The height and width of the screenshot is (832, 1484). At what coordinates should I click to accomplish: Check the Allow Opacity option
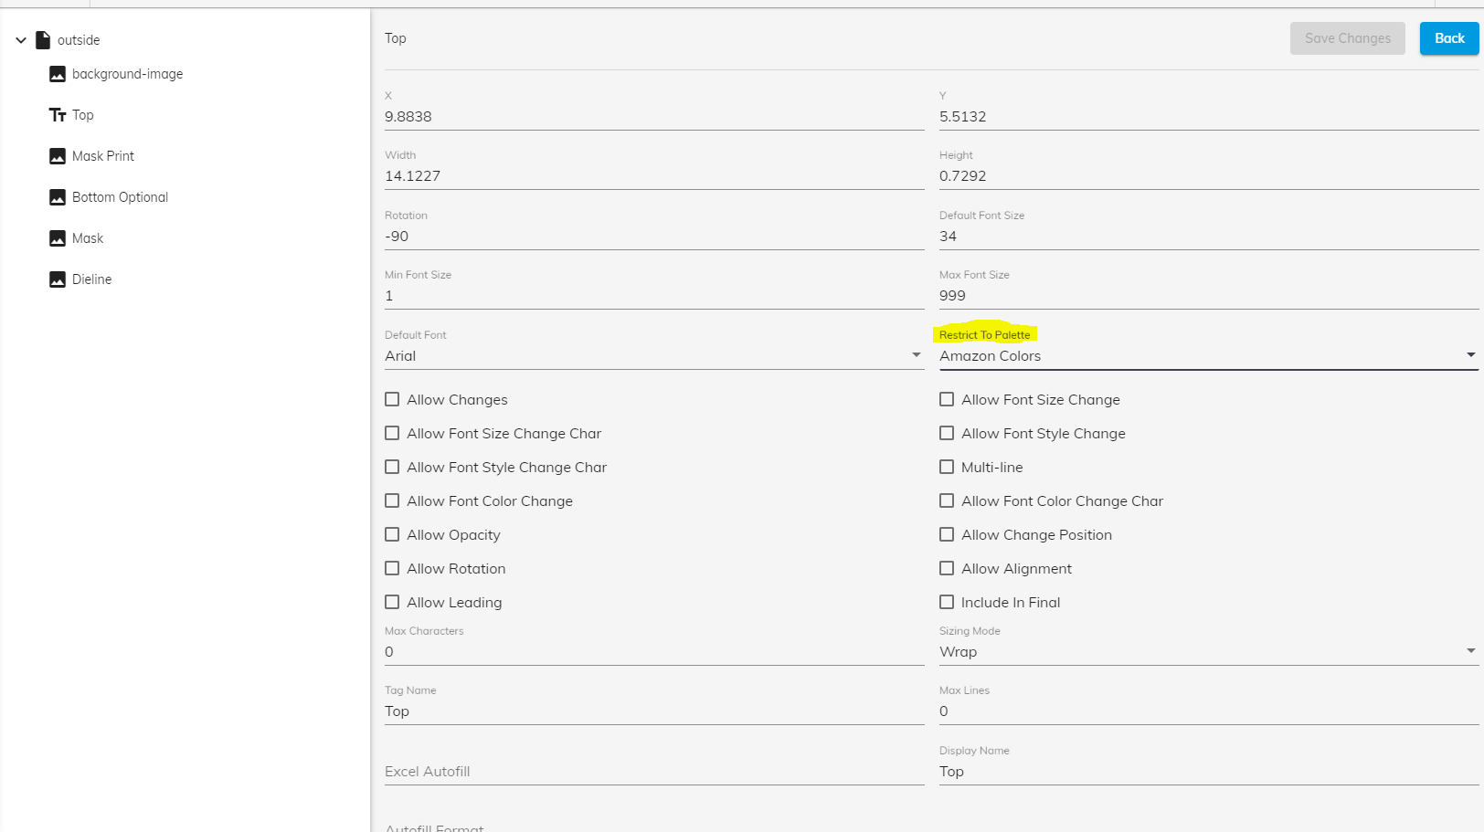click(x=392, y=534)
